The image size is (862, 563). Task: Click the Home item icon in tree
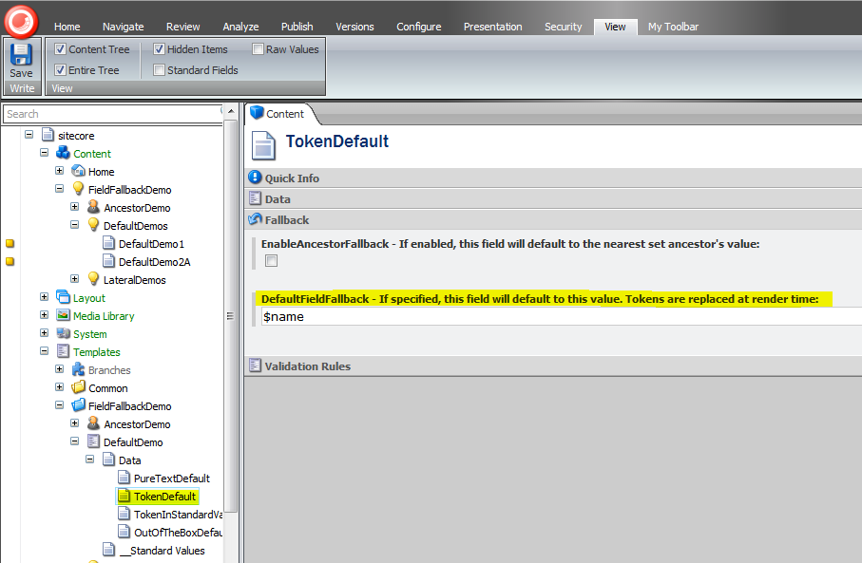79,171
